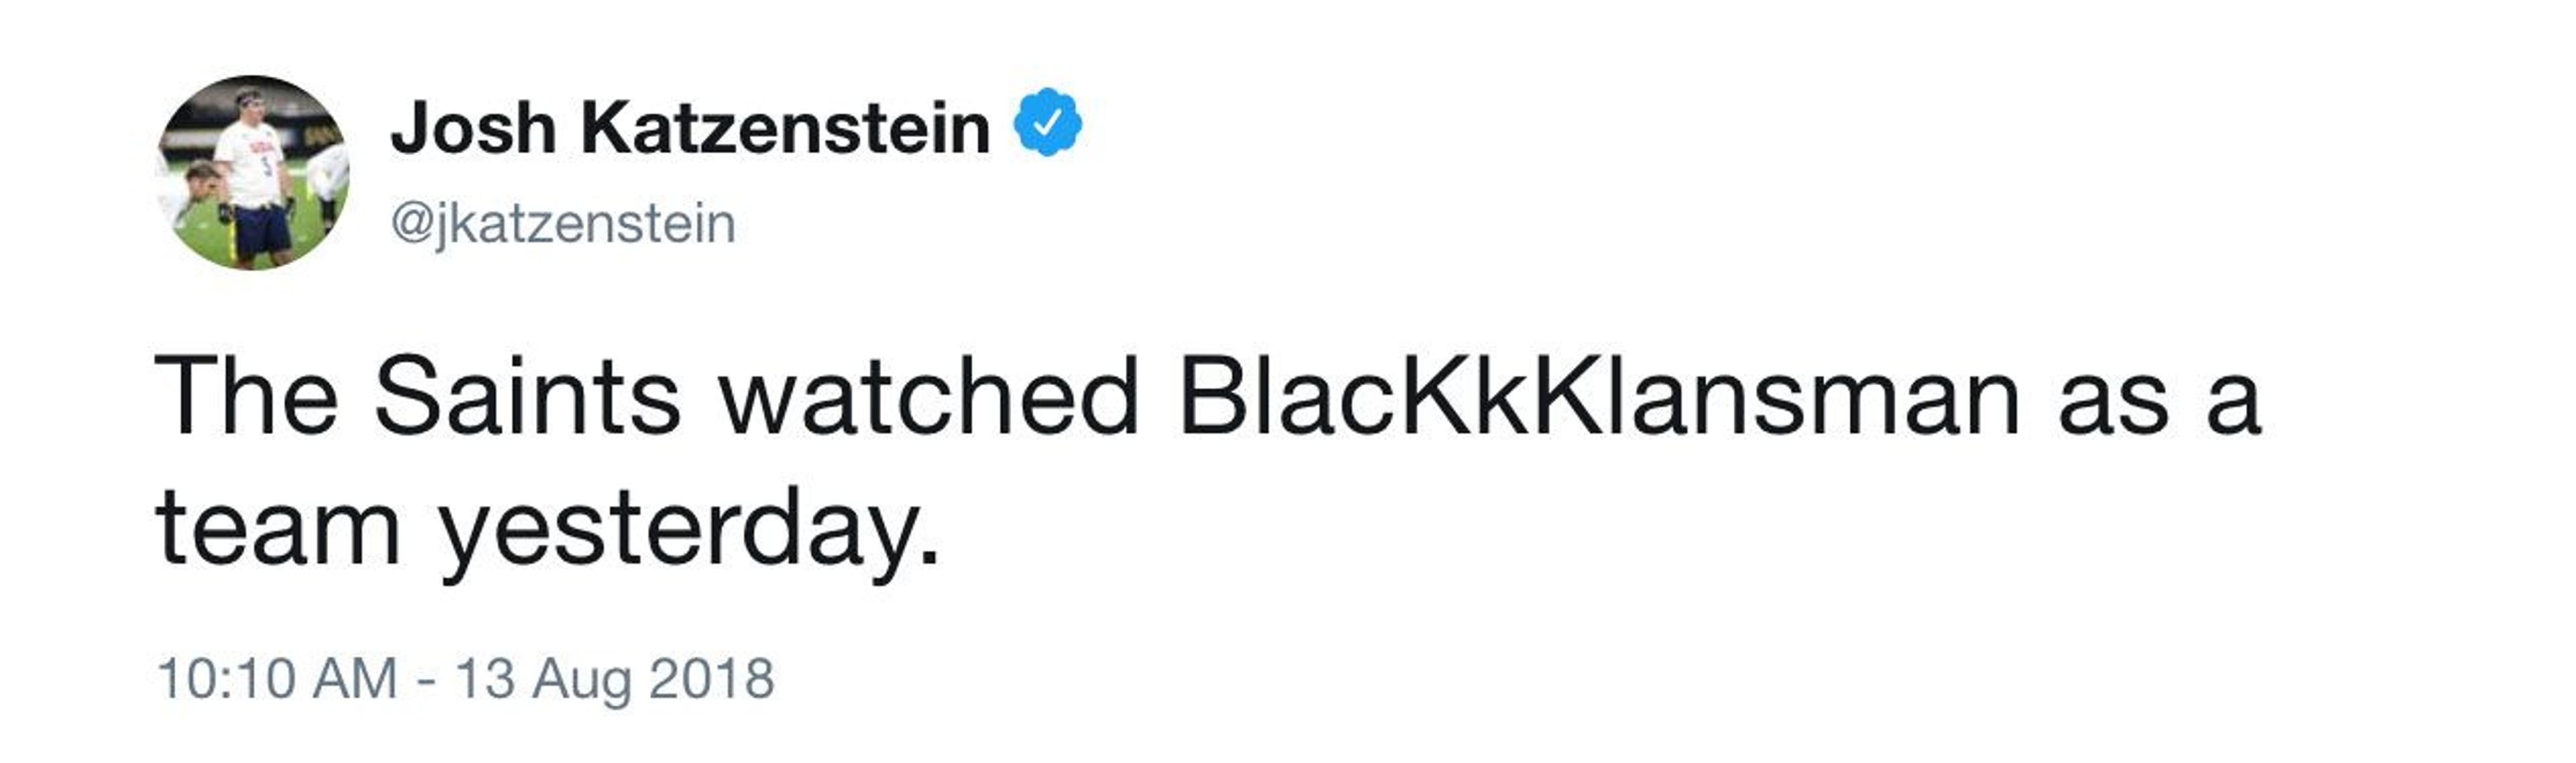Click the surname Katzenstein in display name
This screenshot has height=763, width=2576.
tap(785, 129)
